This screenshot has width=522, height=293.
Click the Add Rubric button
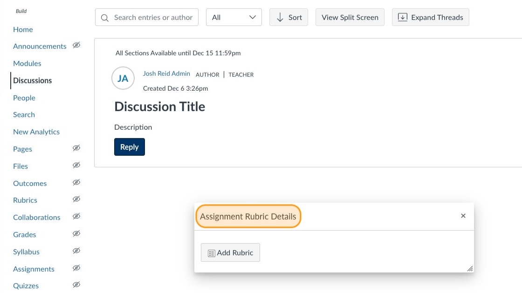[x=230, y=253]
